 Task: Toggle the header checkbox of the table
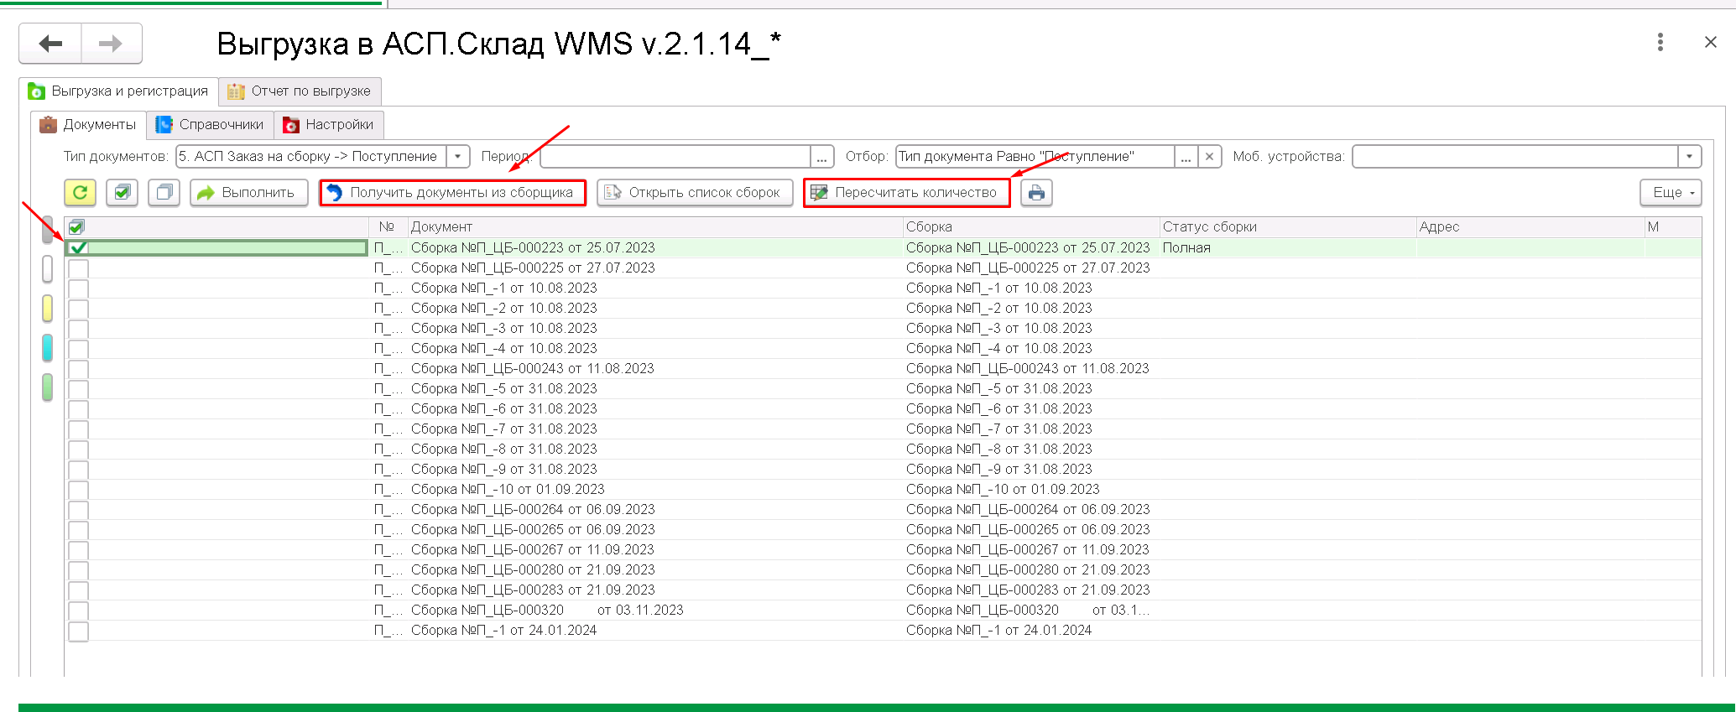pyautogui.click(x=76, y=226)
